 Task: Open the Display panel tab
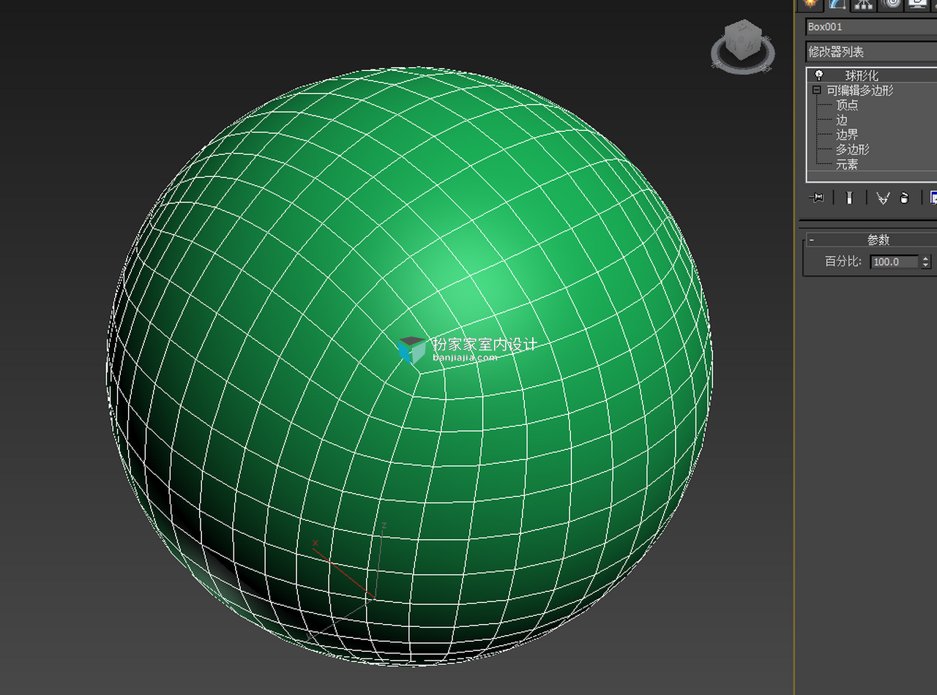(x=917, y=4)
